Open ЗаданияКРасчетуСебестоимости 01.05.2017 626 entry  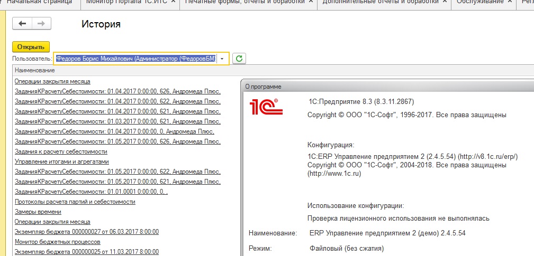click(117, 141)
